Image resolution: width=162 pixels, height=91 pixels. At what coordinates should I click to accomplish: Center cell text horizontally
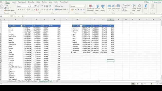coord(45,10)
